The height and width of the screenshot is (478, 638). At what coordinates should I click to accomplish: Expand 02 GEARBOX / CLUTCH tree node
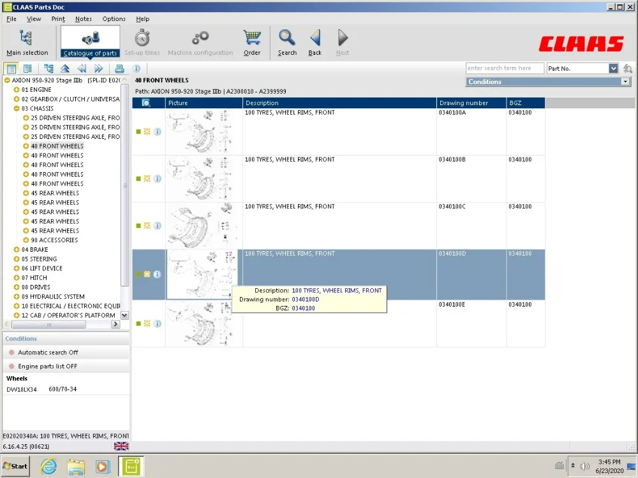click(x=17, y=99)
